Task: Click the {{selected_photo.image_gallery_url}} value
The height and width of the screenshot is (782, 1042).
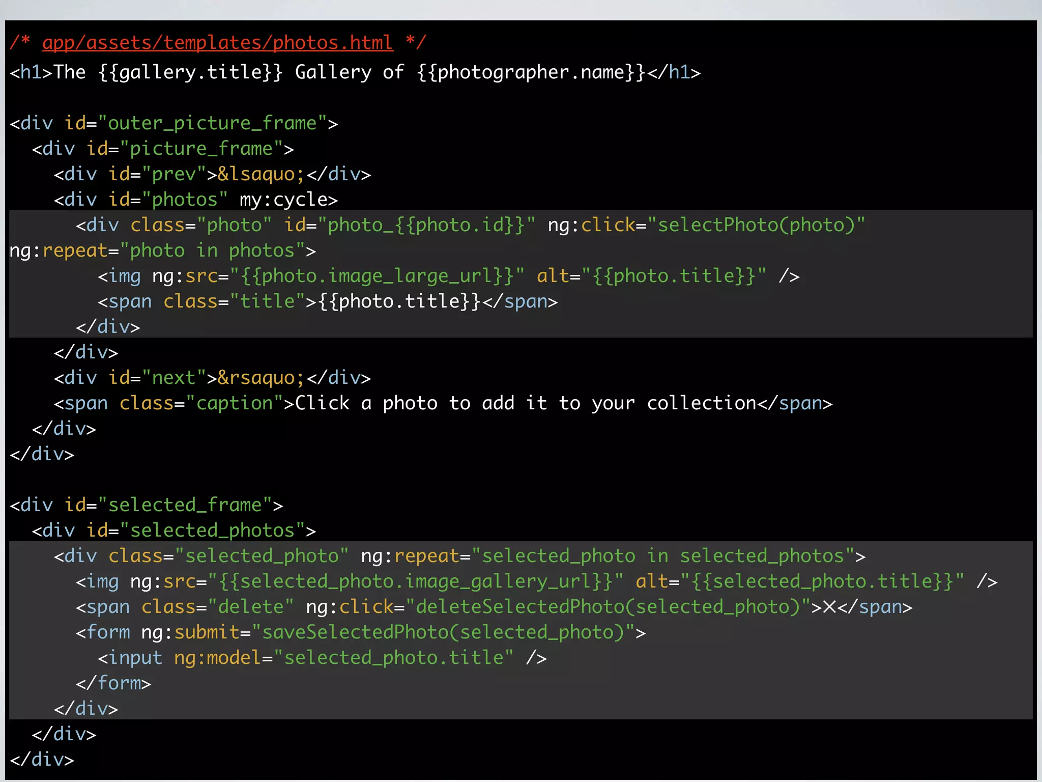Action: point(415,581)
